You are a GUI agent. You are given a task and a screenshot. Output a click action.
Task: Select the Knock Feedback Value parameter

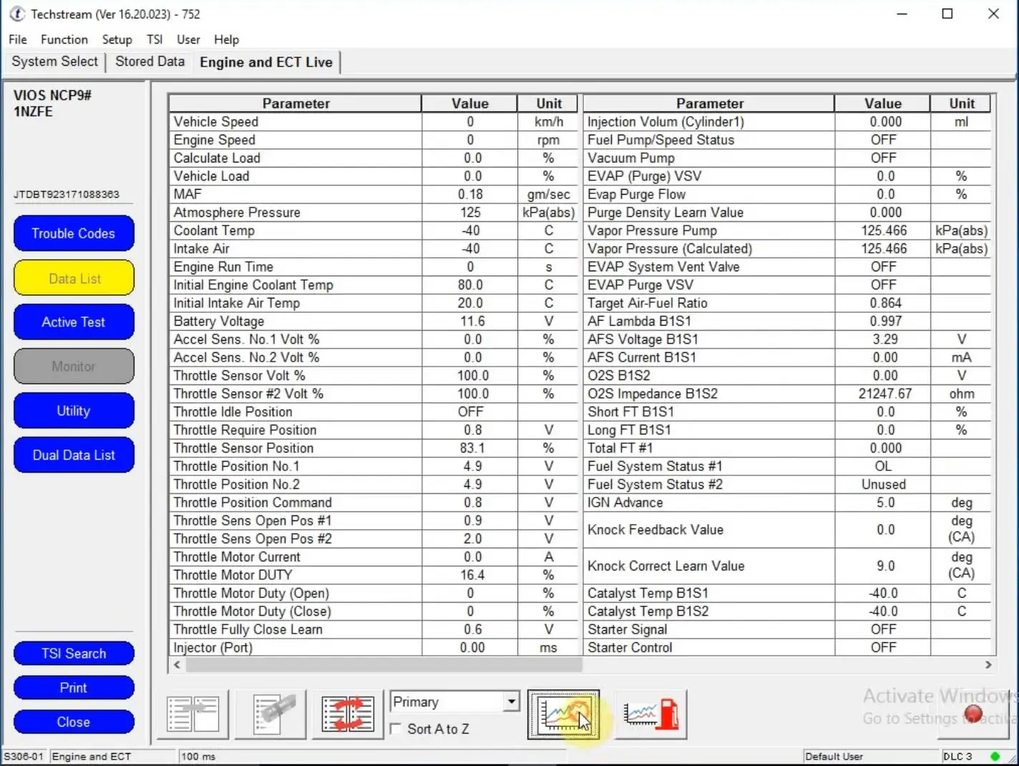tap(709, 530)
